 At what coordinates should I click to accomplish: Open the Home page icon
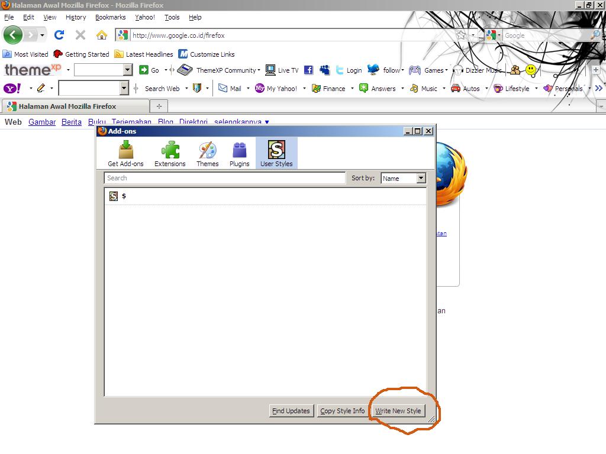click(102, 35)
